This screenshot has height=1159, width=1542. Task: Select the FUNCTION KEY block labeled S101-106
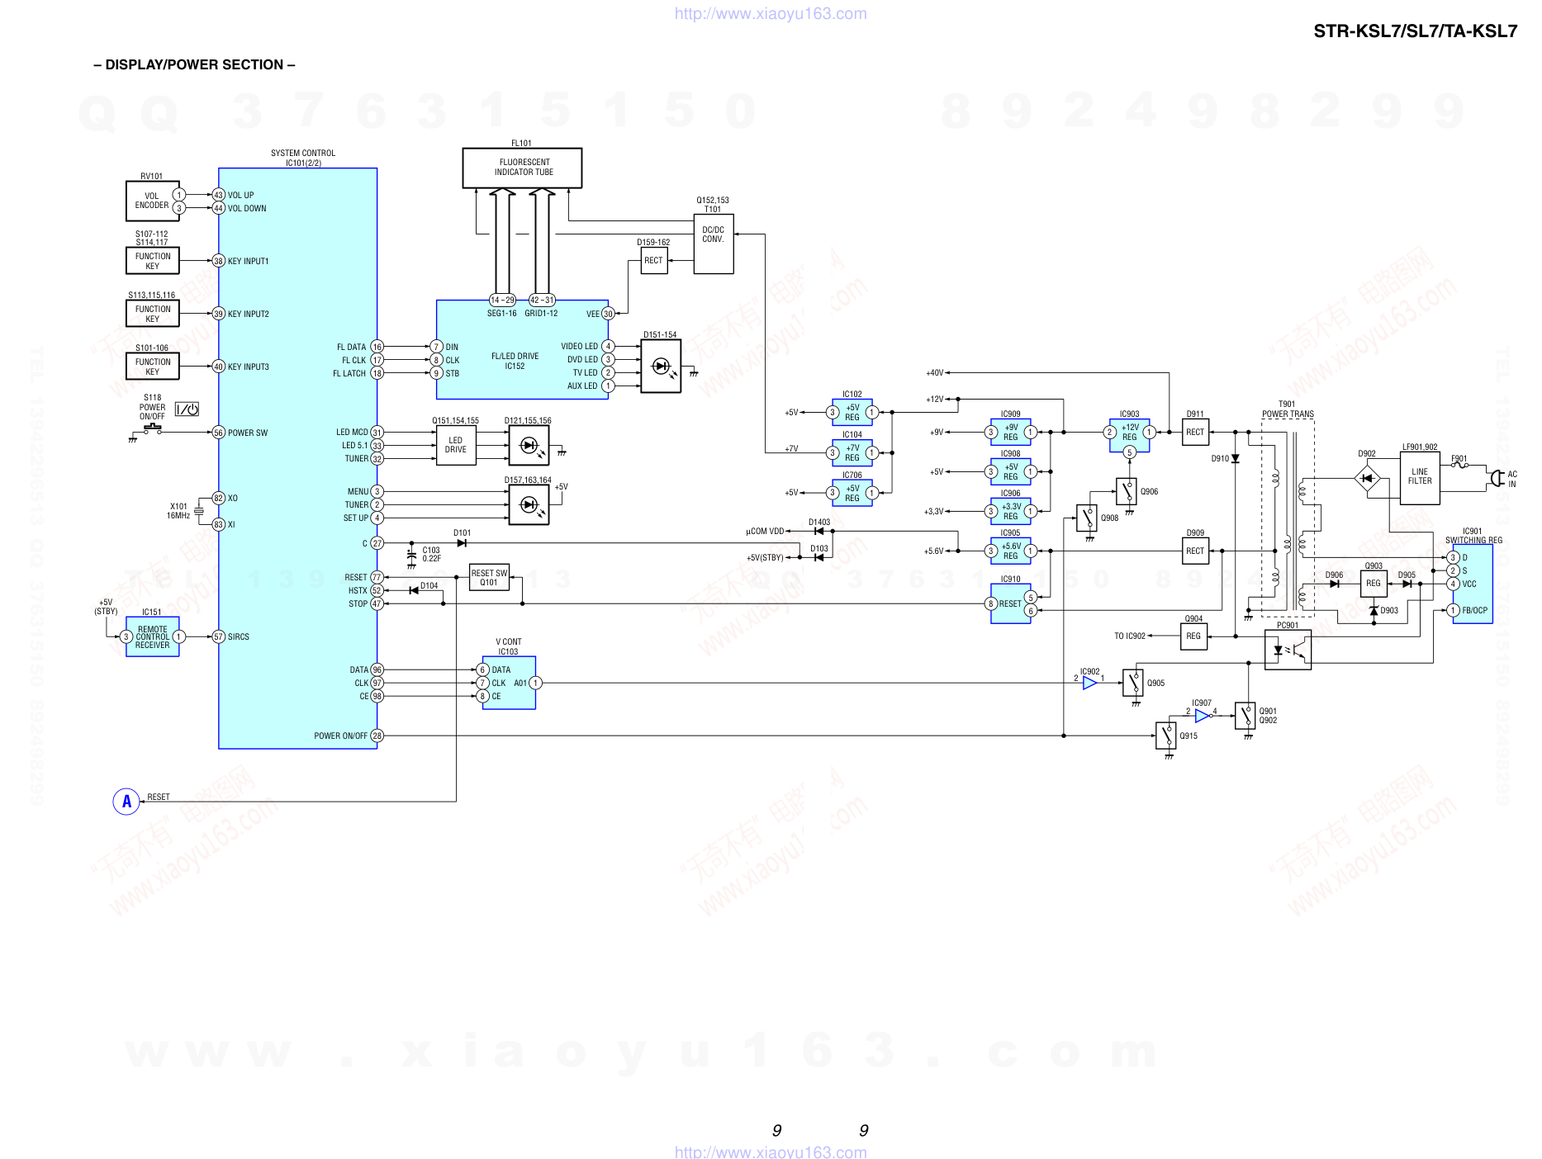(x=153, y=367)
